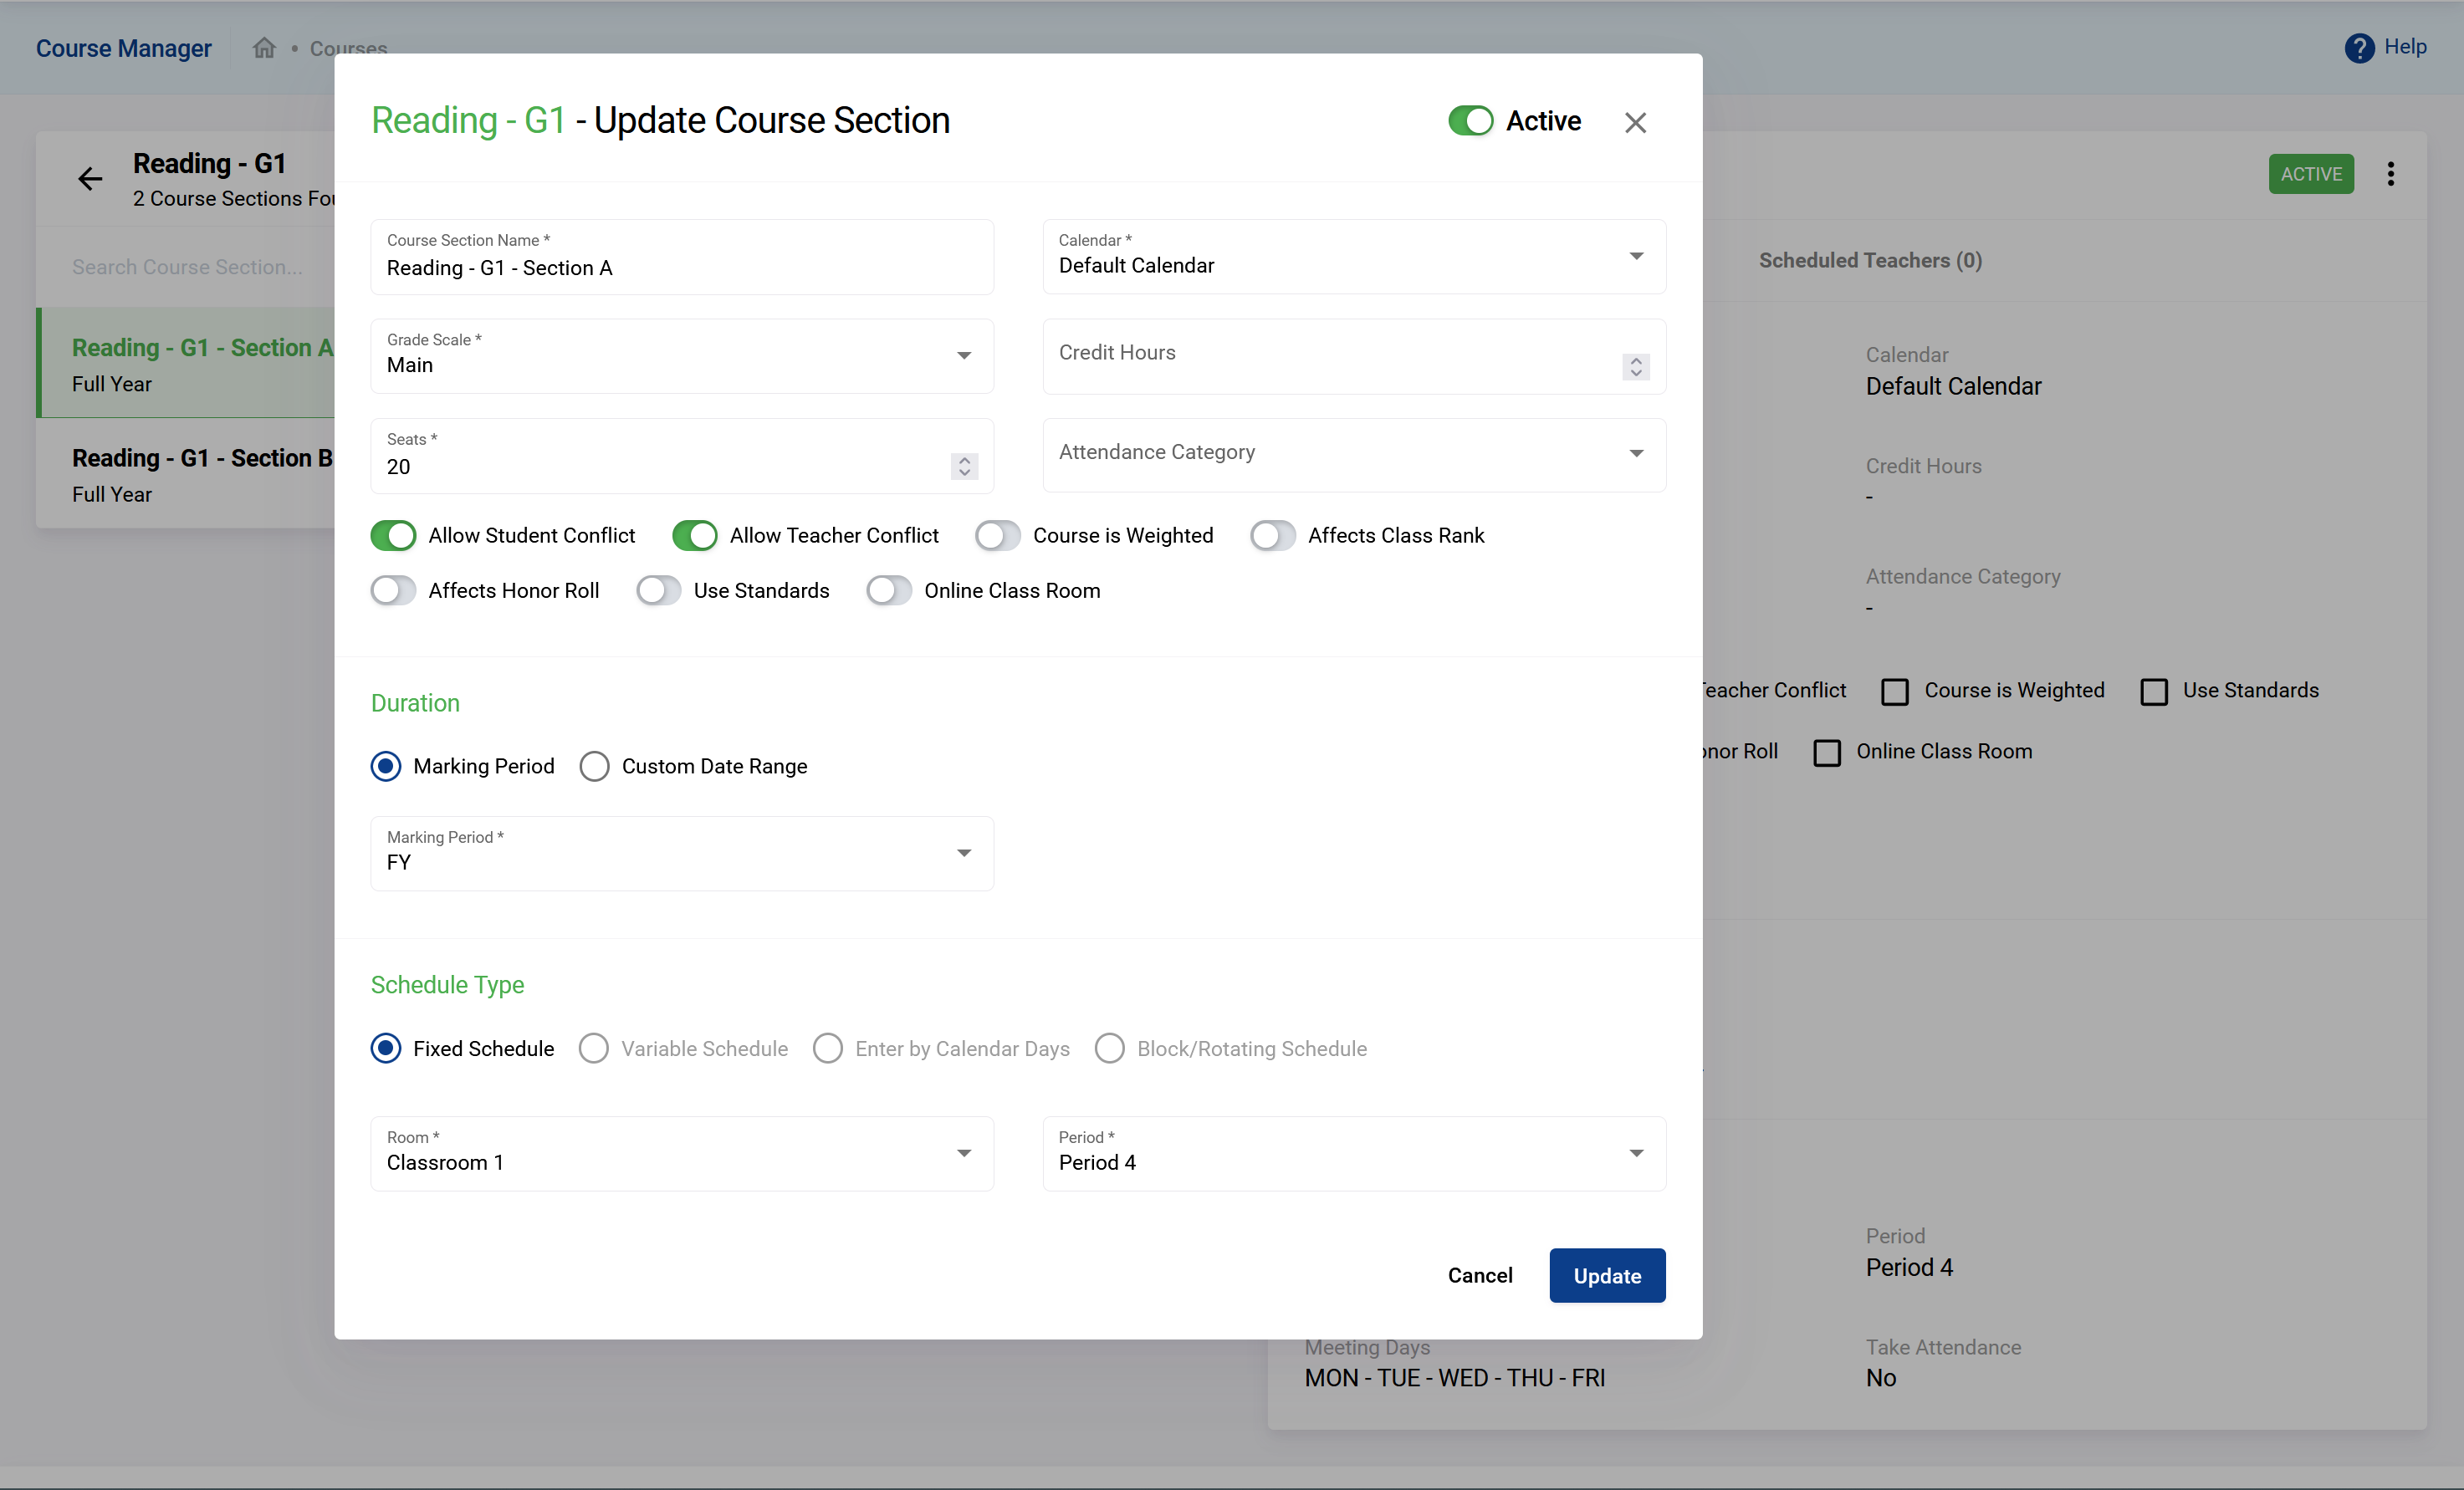Screen dimensions: 2464x1490
Task: Select Custom Date Range radio option
Action: (x=594, y=766)
